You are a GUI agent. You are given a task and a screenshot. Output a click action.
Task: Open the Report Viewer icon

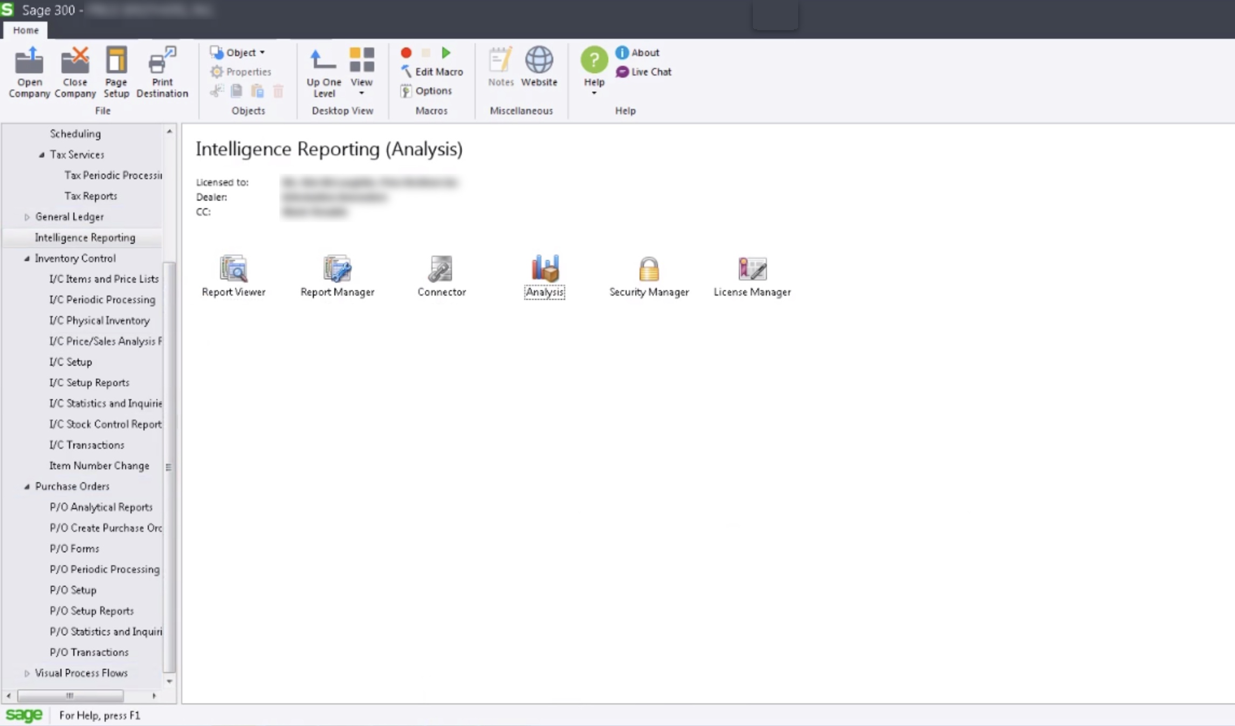click(x=233, y=269)
